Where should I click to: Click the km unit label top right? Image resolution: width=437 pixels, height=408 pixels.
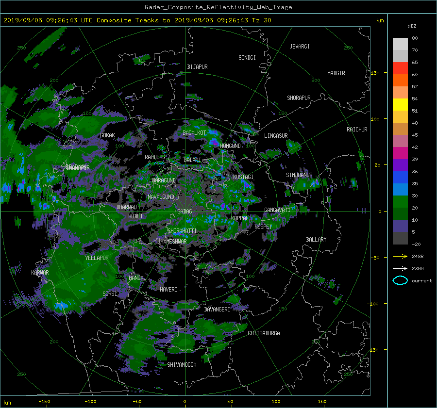(x=380, y=20)
